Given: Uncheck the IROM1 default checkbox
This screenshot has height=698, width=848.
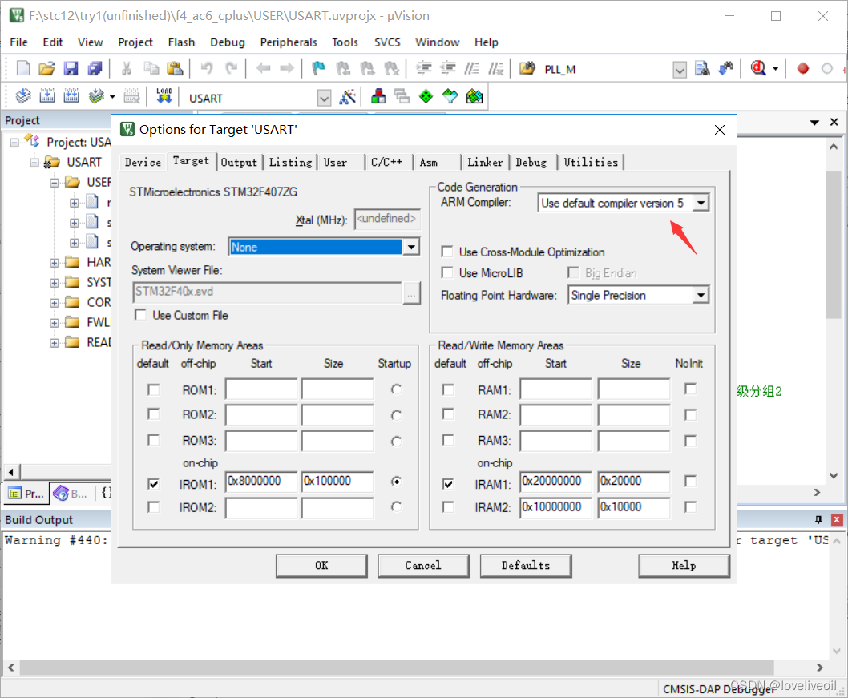Looking at the screenshot, I should click(154, 484).
